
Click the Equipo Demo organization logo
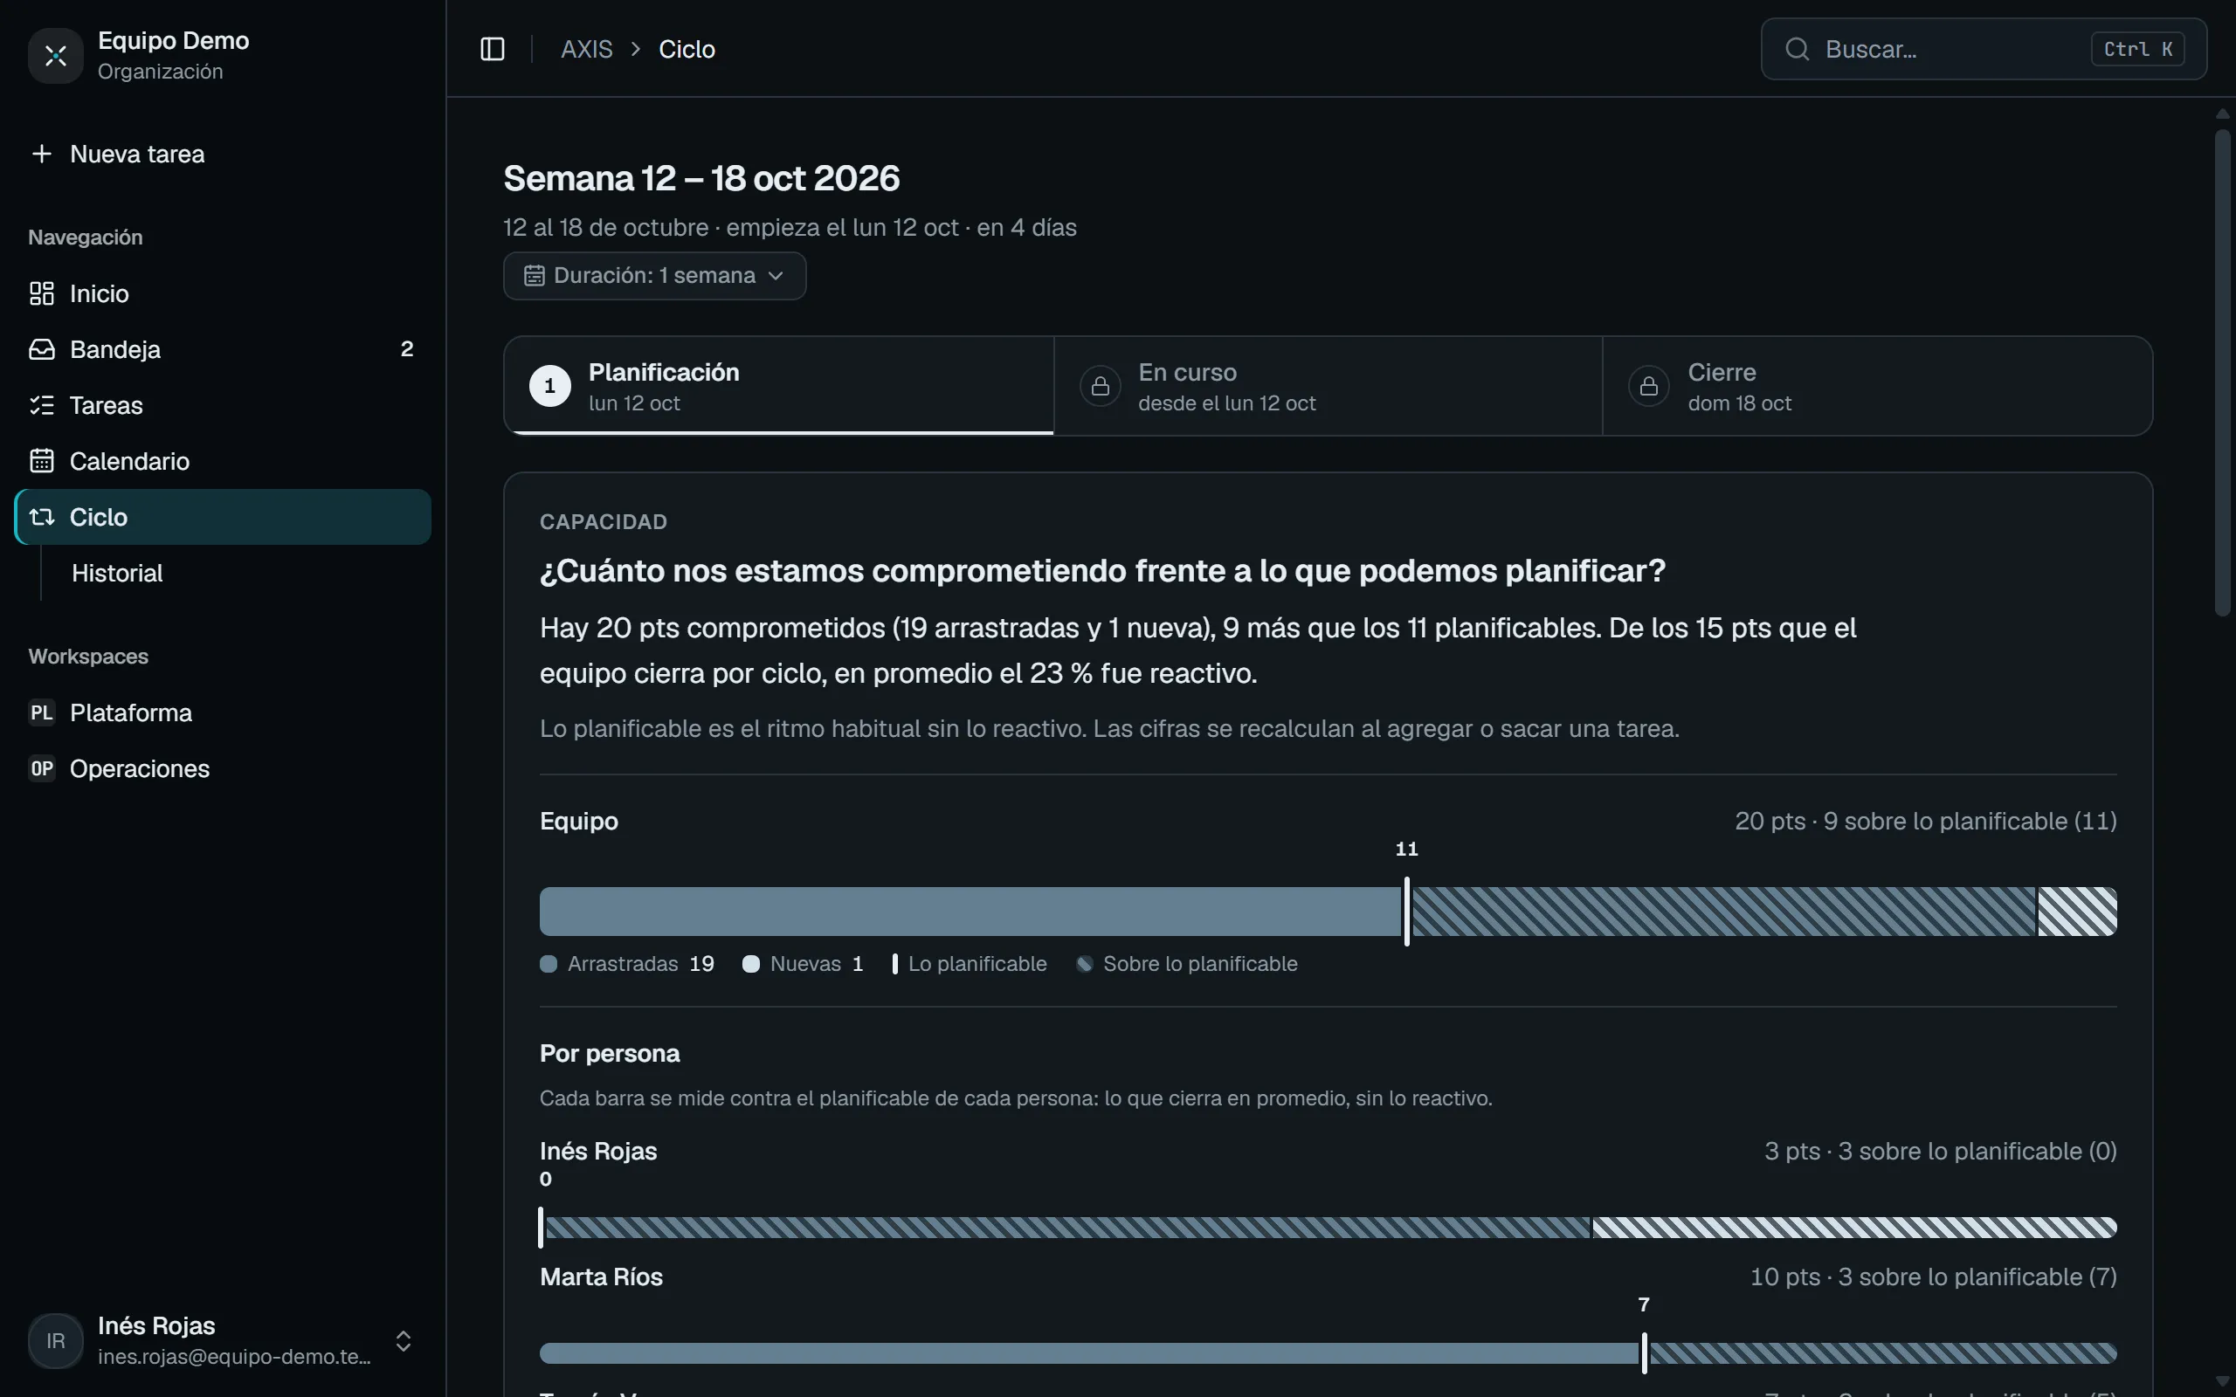55,55
